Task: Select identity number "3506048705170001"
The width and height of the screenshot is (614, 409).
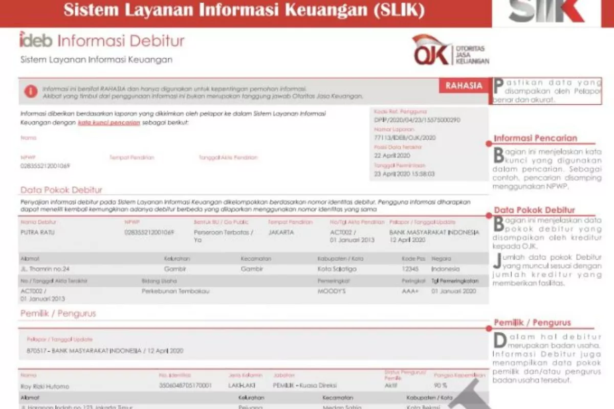Action: click(x=185, y=385)
